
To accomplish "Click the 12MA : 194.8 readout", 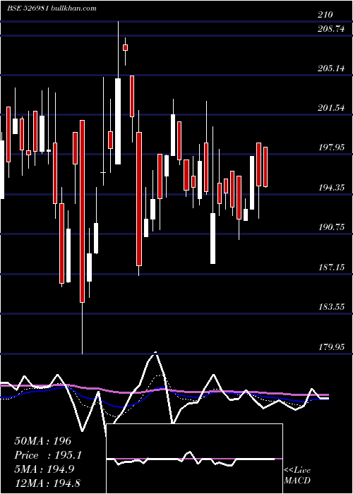I will click(49, 483).
